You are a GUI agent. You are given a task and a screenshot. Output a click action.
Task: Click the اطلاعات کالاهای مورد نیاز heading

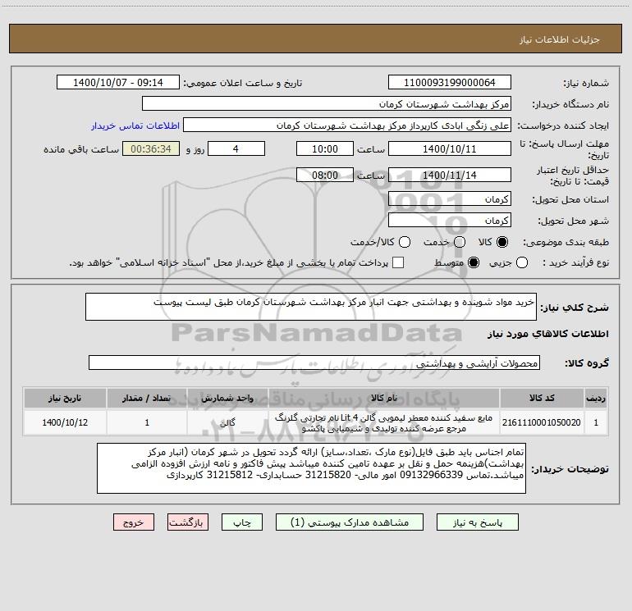pos(548,334)
